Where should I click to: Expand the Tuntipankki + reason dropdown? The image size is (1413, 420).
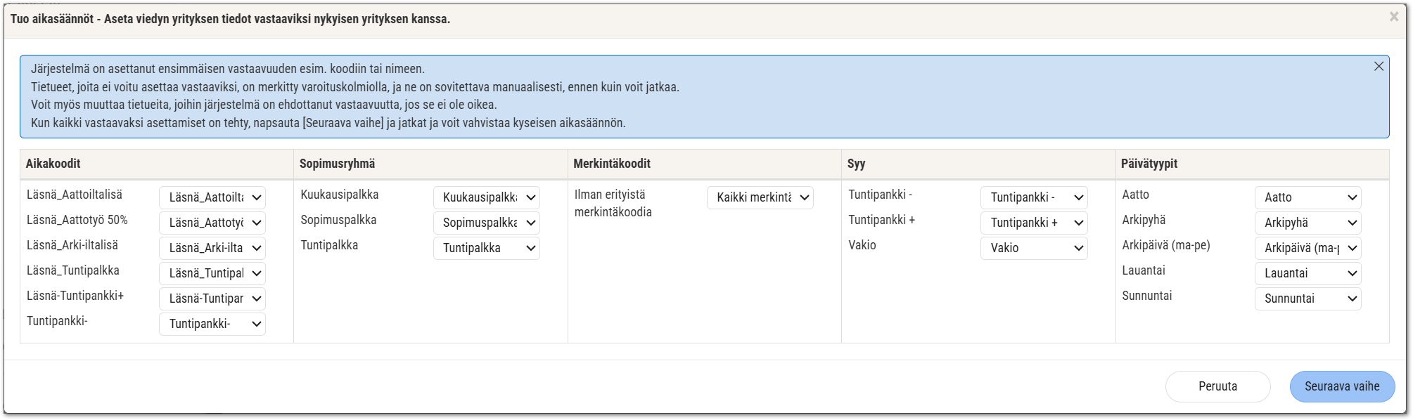pyautogui.click(x=1033, y=223)
